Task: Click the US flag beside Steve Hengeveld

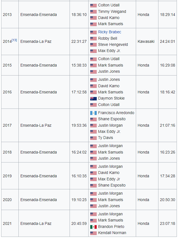Action: tap(93, 45)
